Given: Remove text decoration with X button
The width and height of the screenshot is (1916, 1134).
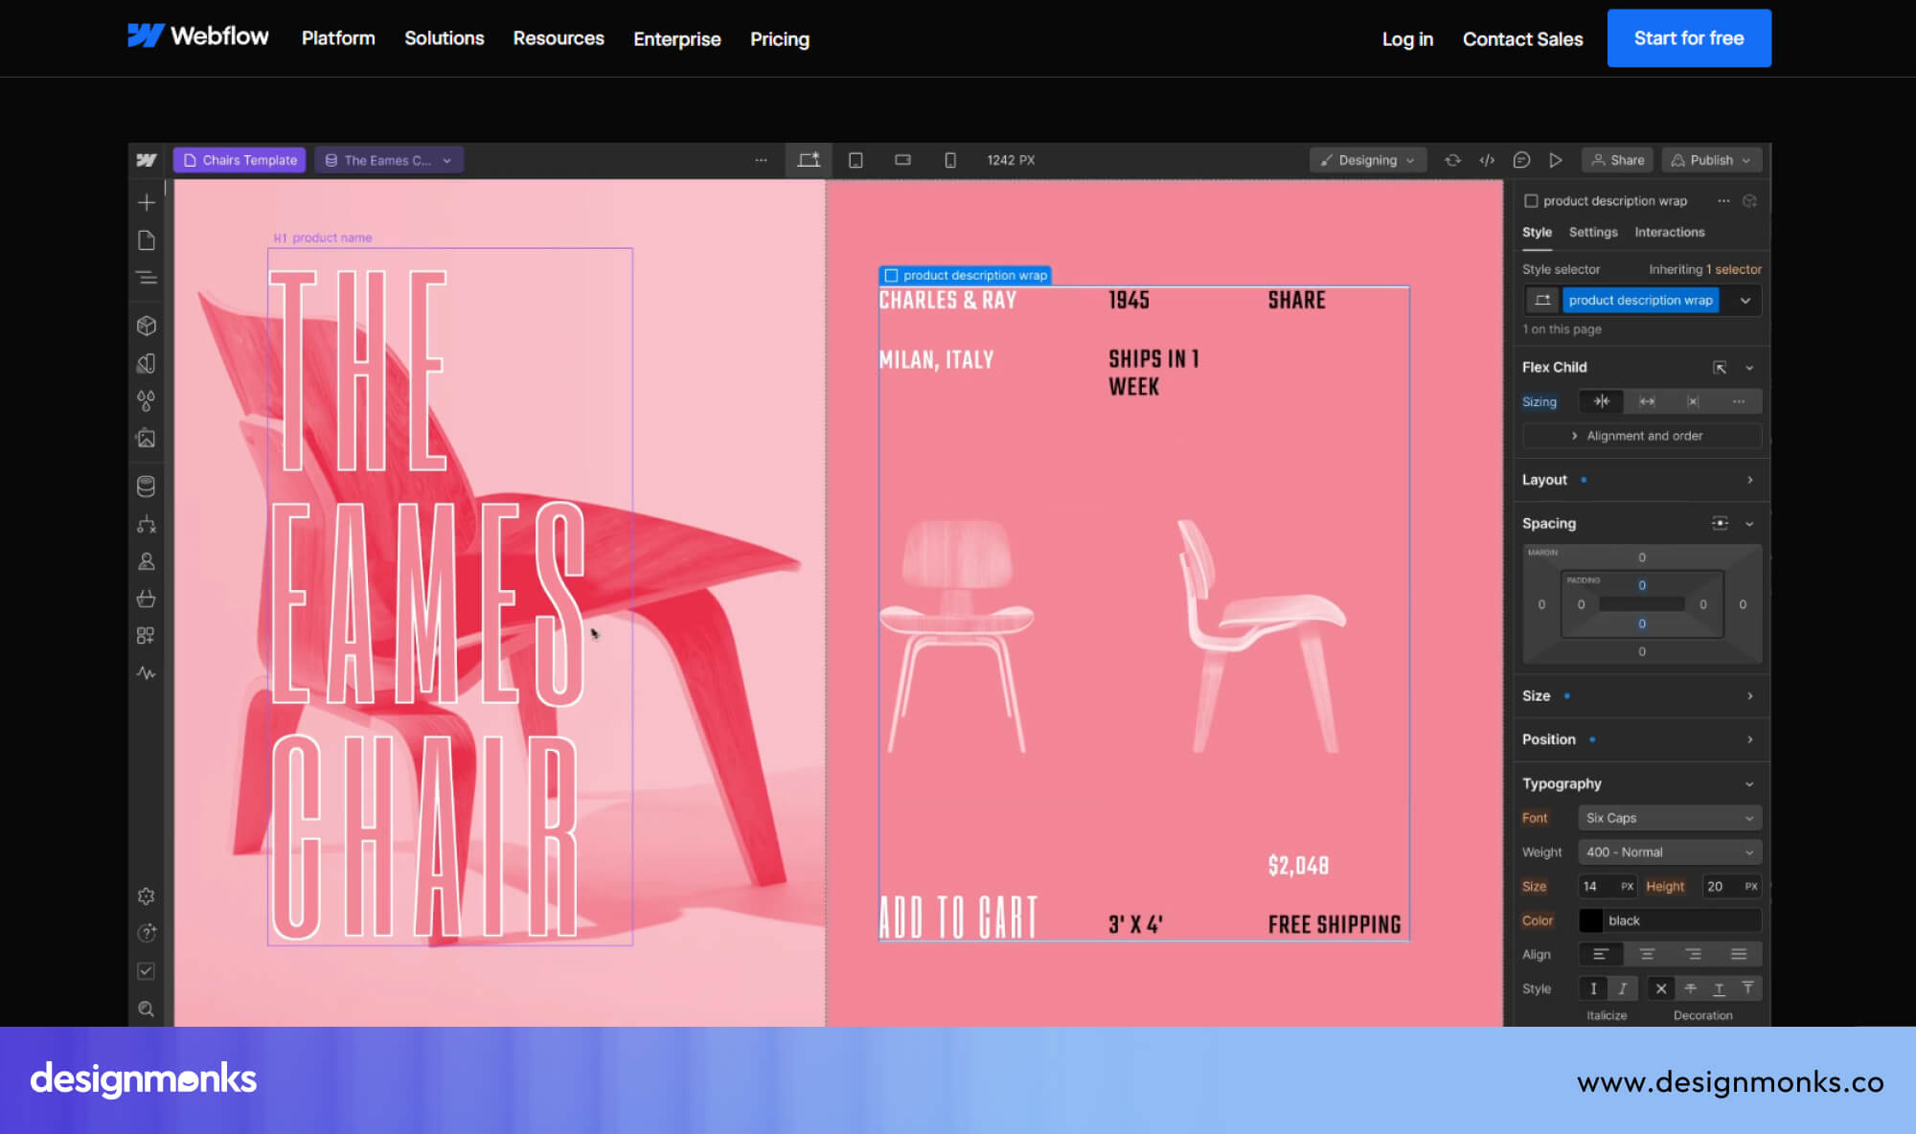Looking at the screenshot, I should point(1661,988).
